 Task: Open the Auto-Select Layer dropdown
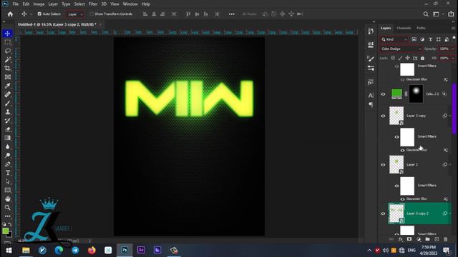74,14
